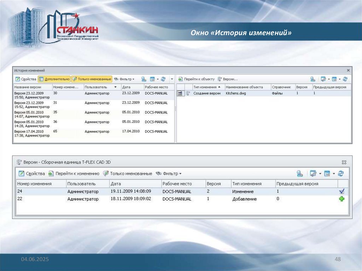
Task: Toggle the Дополнительно button
Action: click(54, 79)
